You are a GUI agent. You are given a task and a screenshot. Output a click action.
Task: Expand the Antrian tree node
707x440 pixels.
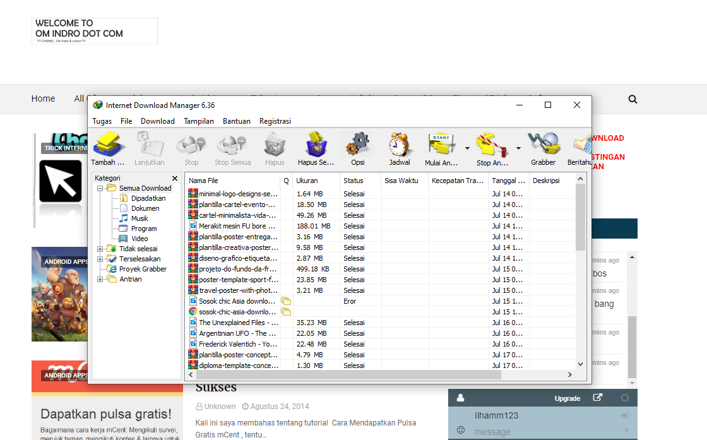coord(100,280)
